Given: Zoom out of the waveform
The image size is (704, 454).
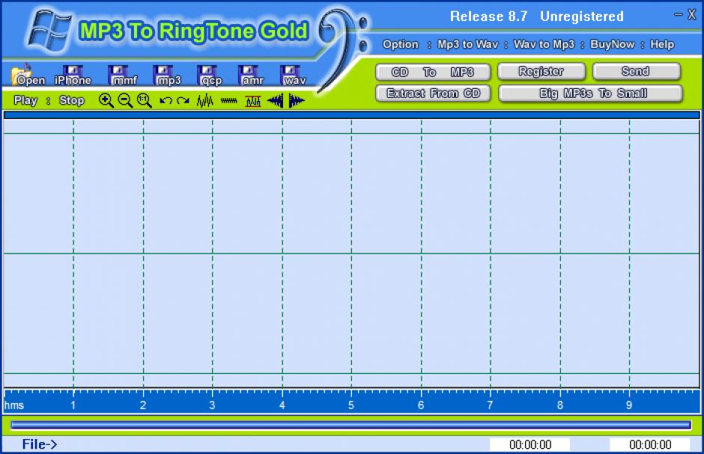Looking at the screenshot, I should pos(125,100).
